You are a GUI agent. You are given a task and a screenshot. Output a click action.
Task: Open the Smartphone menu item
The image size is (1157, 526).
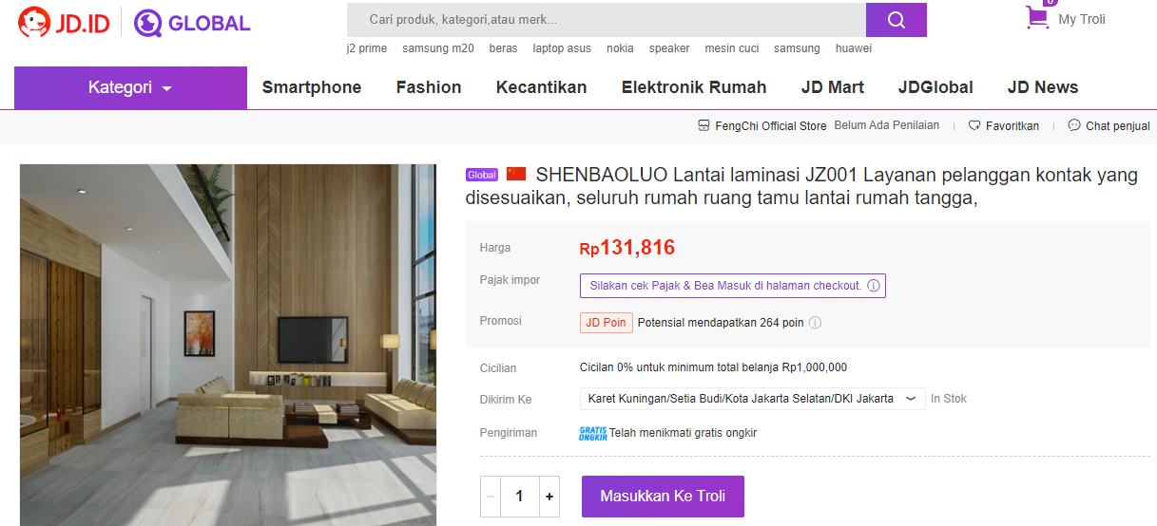312,87
